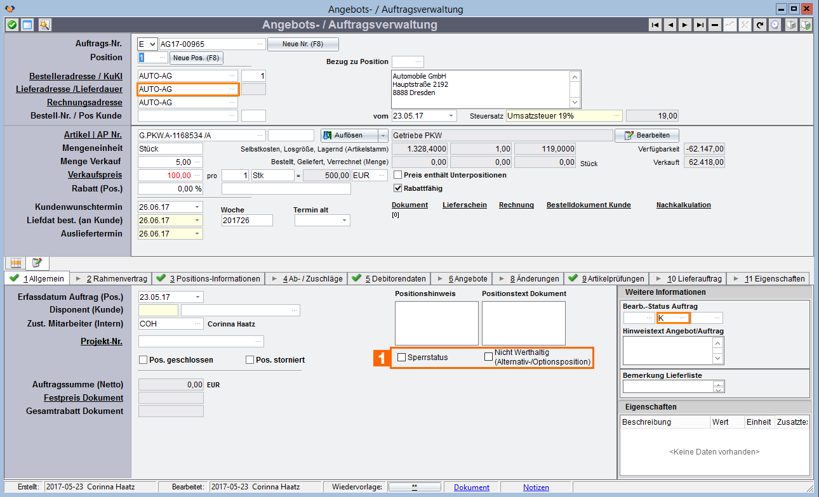Click the blue window icon in the toolbar
Image resolution: width=819 pixels, height=497 pixels.
27,25
